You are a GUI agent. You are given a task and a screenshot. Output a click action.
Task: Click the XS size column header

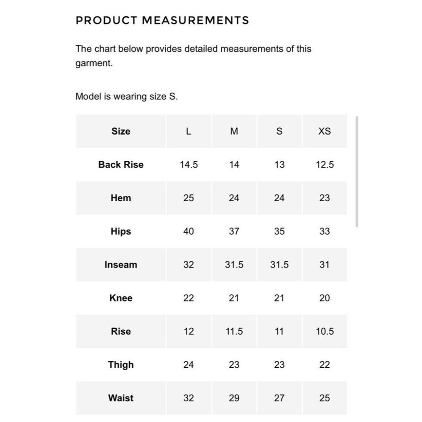tap(325, 131)
